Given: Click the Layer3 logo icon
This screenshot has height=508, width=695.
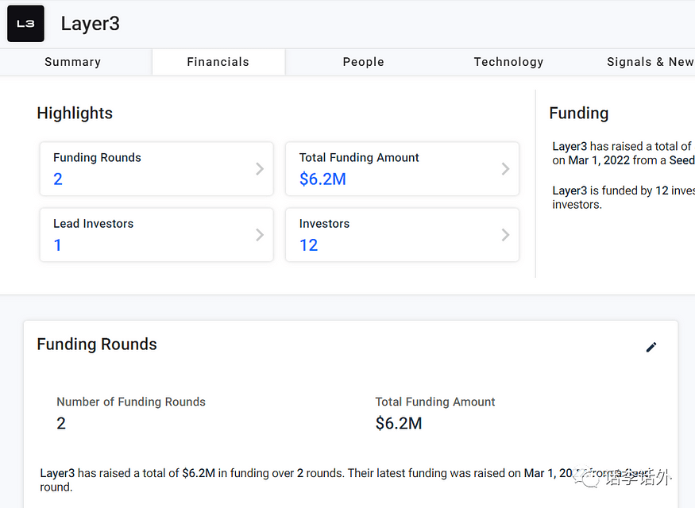Looking at the screenshot, I should (25, 24).
